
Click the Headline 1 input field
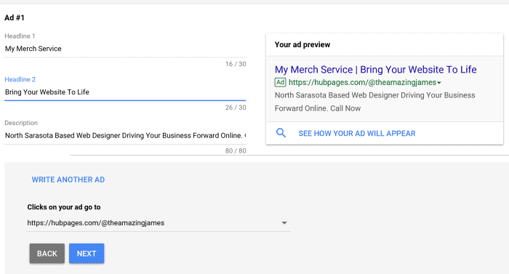coord(125,49)
